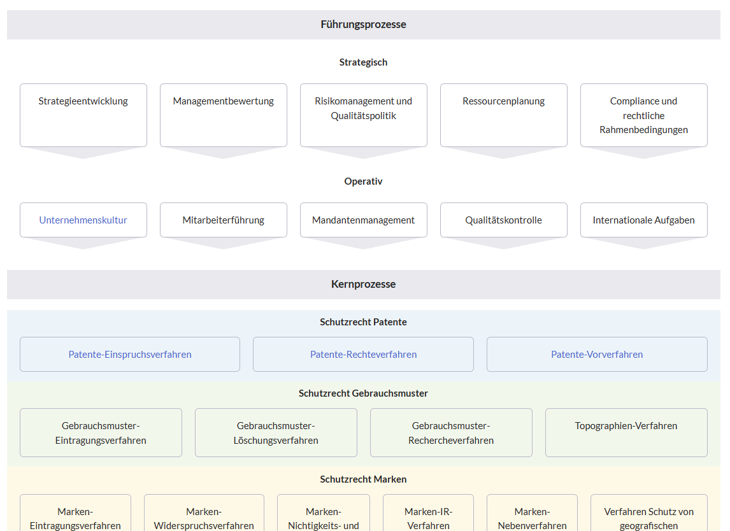Viewport: 730px width, 531px height.
Task: Select Gebrauchsmuster-Eintragungsverfahren box
Action: tap(101, 433)
